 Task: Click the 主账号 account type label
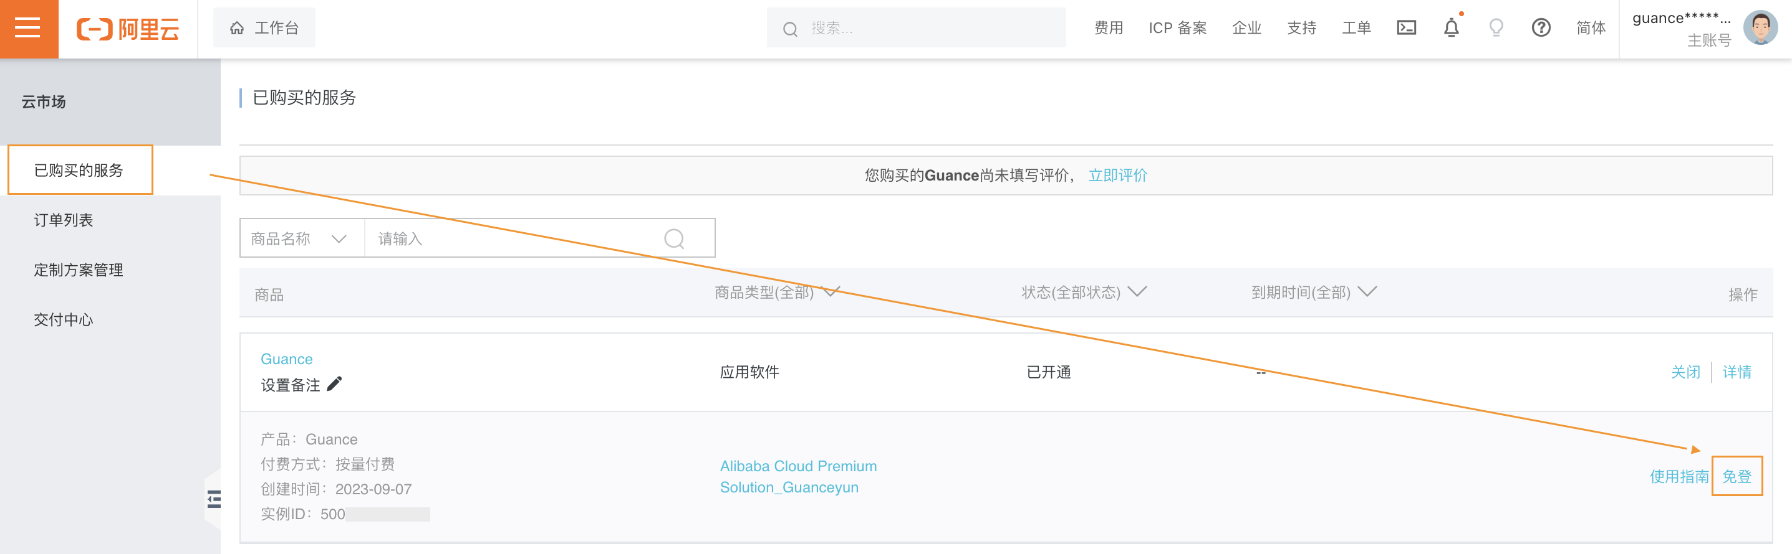coord(1708,41)
